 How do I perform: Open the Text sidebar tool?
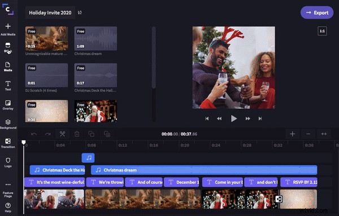click(x=8, y=86)
